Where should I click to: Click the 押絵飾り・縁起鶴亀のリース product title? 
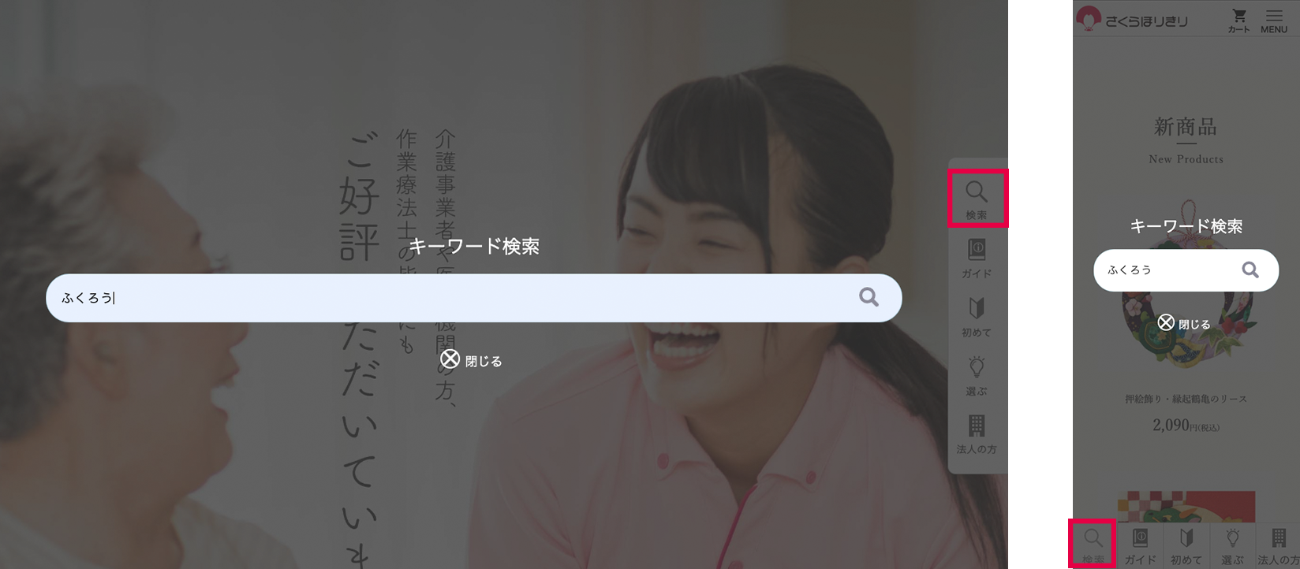(x=1186, y=399)
